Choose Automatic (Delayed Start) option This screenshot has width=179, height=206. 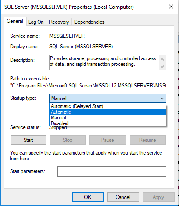pyautogui.click(x=108, y=106)
